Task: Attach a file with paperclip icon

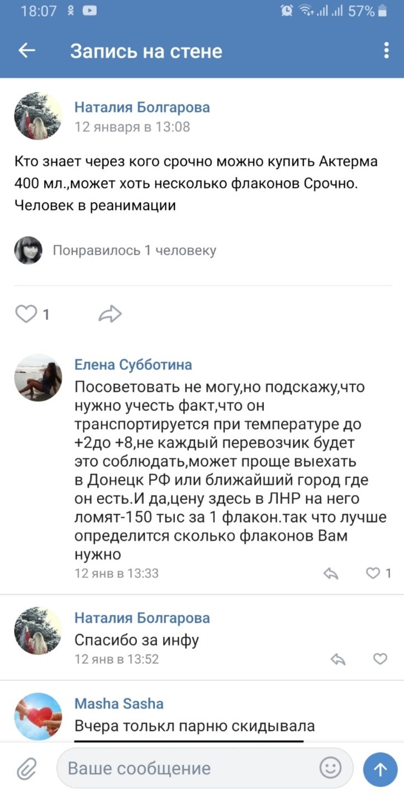Action: [x=26, y=769]
